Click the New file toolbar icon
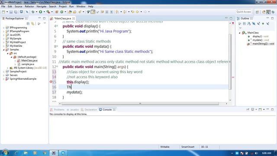Viewport: 277px width, 156px height. 3,12
